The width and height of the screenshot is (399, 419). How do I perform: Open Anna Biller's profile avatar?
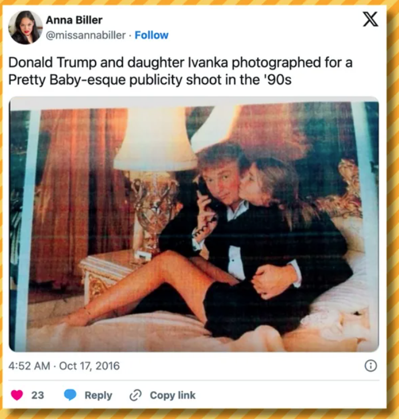(x=25, y=27)
